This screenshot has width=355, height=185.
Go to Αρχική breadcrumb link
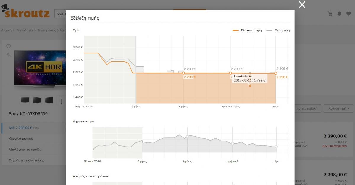6,30
